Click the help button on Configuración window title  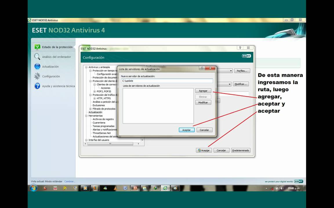[240, 48]
